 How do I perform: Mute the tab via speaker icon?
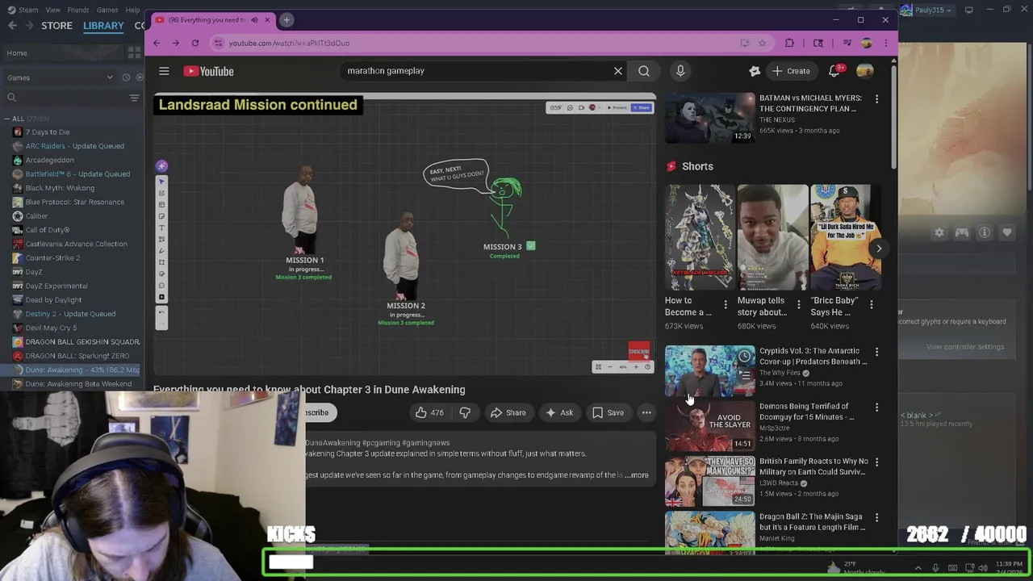(x=254, y=19)
